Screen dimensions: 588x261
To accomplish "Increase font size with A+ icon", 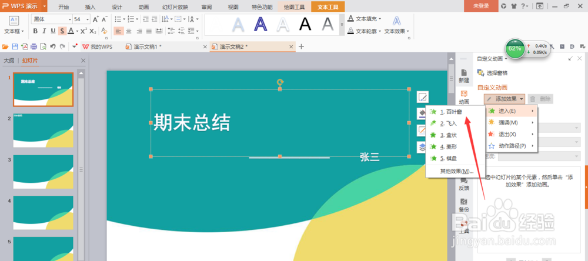I will tap(96, 19).
